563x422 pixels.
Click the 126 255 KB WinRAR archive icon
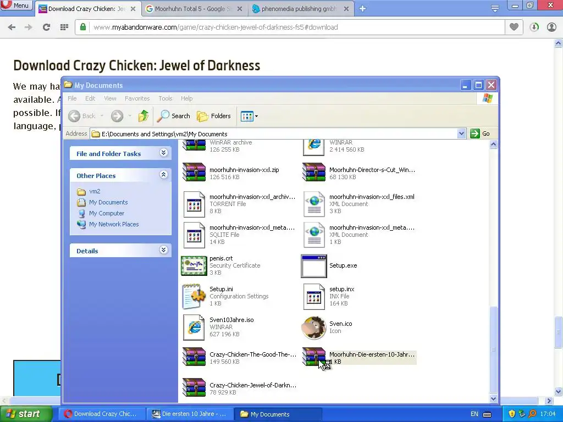point(194,146)
